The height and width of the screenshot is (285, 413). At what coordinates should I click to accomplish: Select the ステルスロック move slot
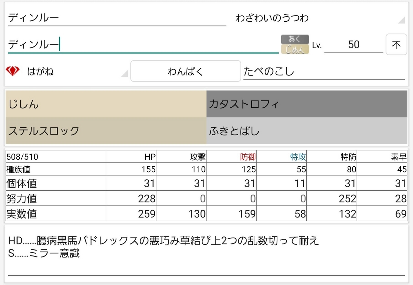pyautogui.click(x=106, y=131)
